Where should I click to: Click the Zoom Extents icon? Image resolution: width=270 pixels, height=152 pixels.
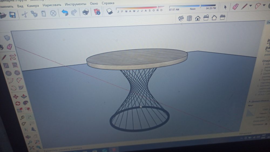pyautogui.click(x=31, y=148)
